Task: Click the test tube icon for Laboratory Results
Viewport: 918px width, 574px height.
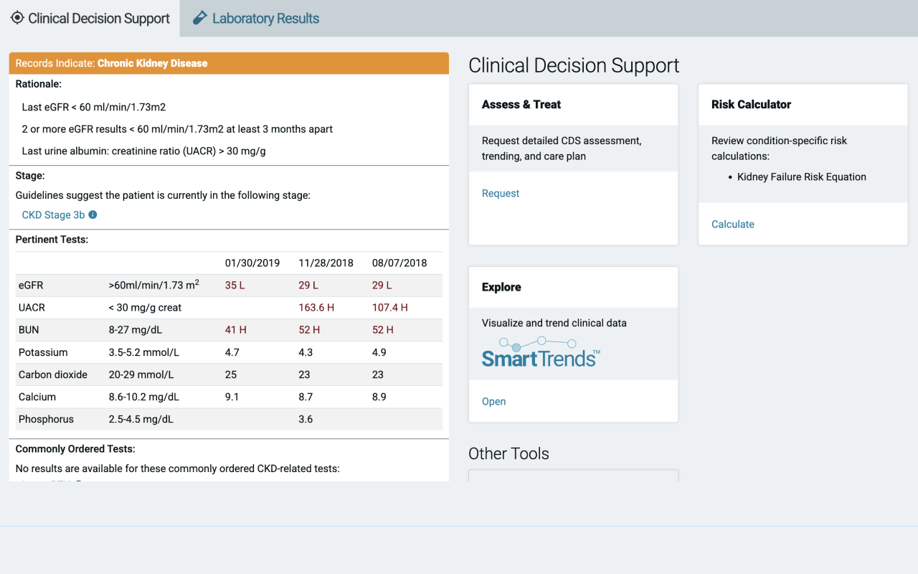Action: coord(200,18)
